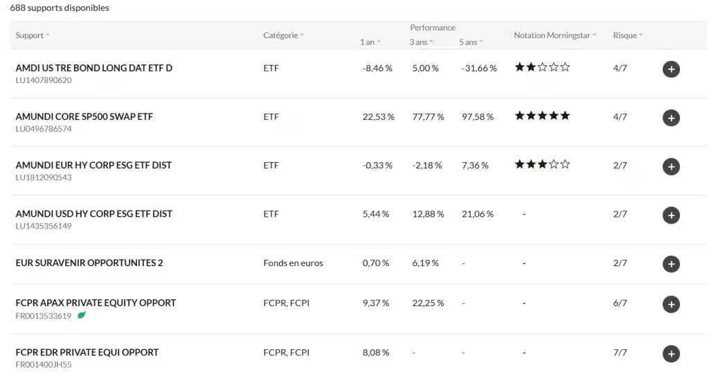Sort by 3 ans performance

pos(421,42)
